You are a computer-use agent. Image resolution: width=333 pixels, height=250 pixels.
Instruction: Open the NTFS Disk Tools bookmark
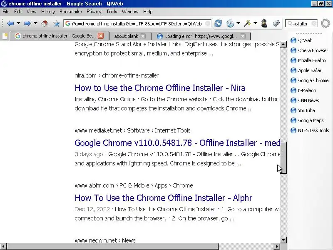(310, 130)
